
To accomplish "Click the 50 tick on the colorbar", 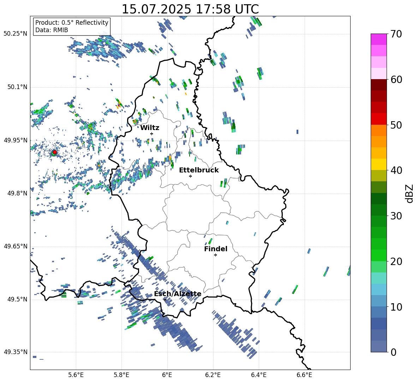I will pos(396,125).
